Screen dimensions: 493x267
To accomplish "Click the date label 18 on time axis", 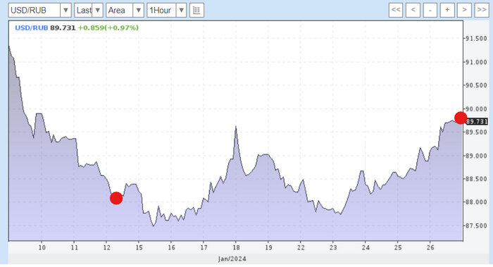I will pyautogui.click(x=236, y=248).
